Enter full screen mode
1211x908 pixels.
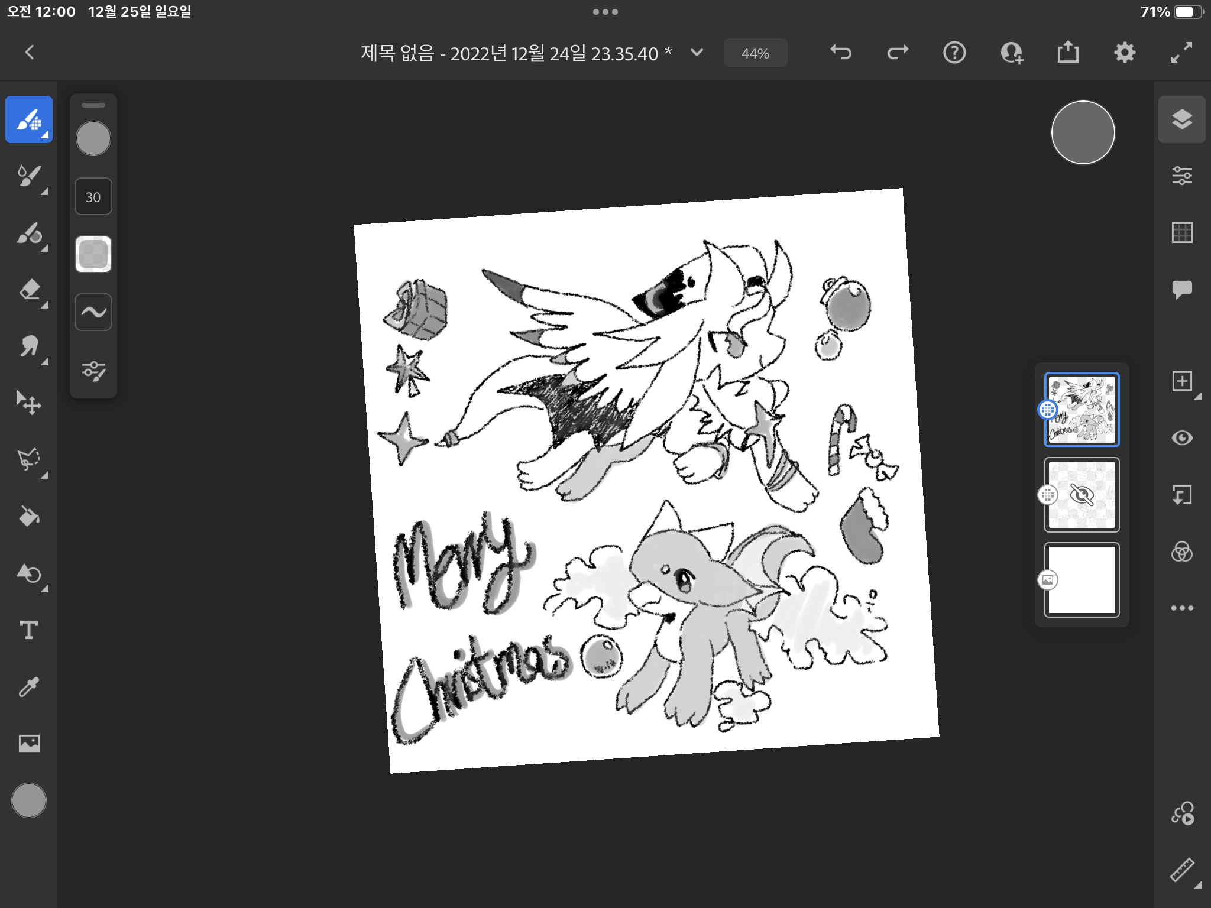pyautogui.click(x=1181, y=53)
